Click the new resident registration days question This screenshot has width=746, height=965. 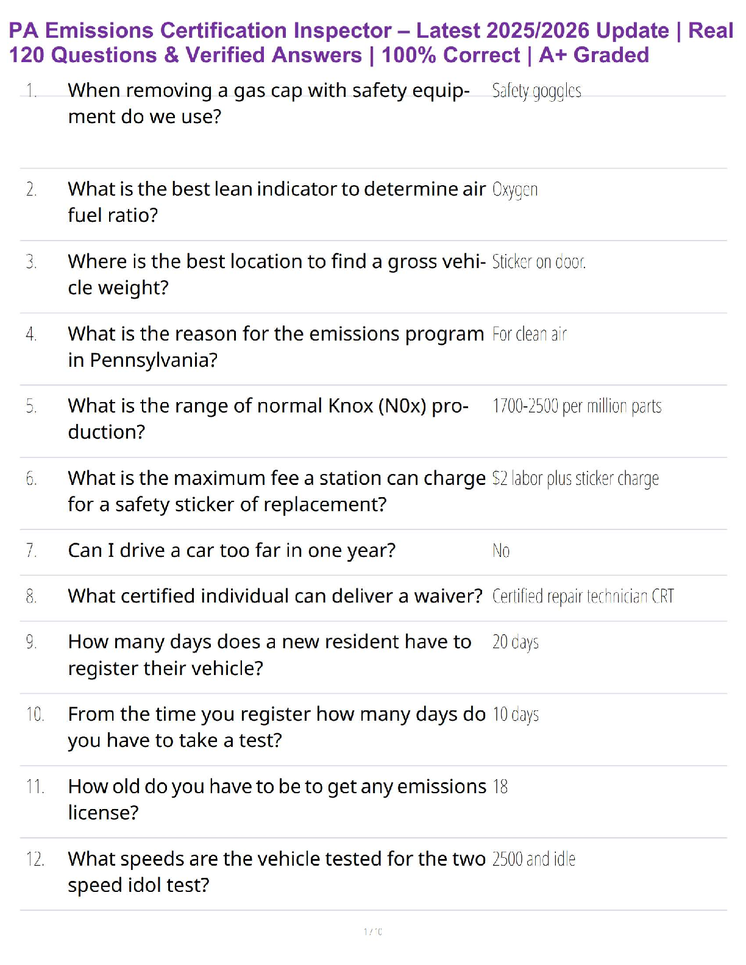click(269, 655)
